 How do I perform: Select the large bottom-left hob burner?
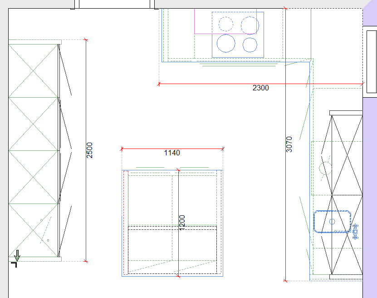tap(226, 43)
